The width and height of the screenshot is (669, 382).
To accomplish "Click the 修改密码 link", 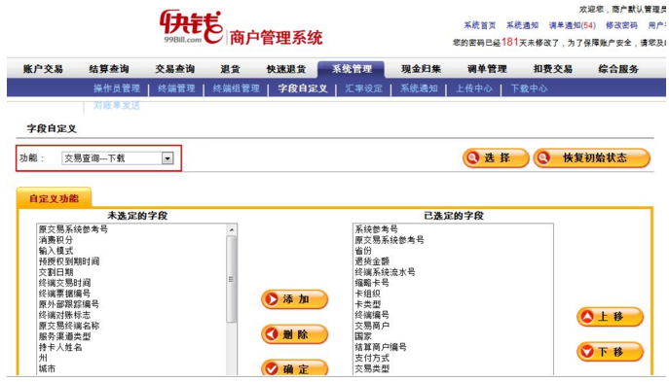I will coord(621,25).
